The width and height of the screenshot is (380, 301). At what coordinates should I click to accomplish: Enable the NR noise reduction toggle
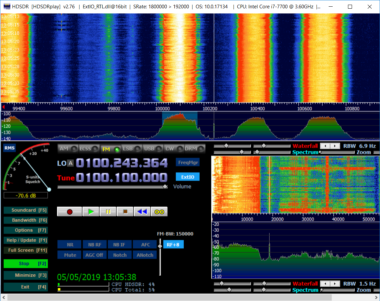tap(70, 245)
